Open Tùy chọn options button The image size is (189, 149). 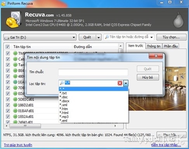[171, 37]
